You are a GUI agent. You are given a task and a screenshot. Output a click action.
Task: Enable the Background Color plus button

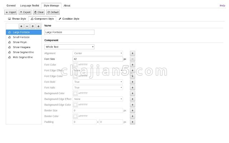click(132, 93)
